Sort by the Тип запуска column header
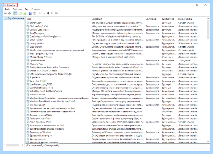This screenshot has width=213, height=154. (x=169, y=19)
